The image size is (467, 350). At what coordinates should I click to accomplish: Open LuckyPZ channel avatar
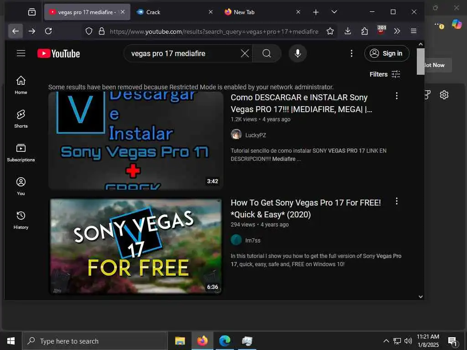pyautogui.click(x=236, y=134)
